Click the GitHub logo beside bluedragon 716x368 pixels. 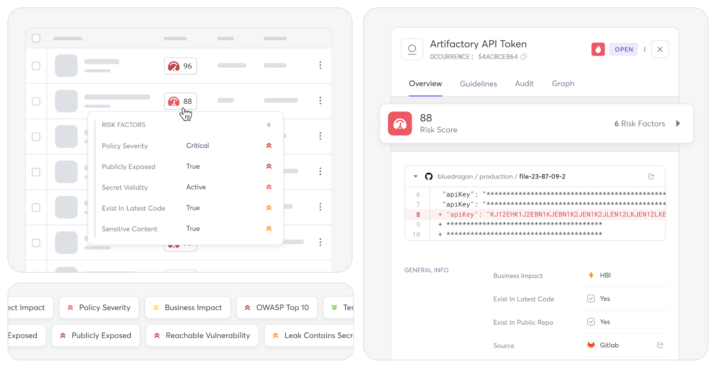click(x=429, y=177)
